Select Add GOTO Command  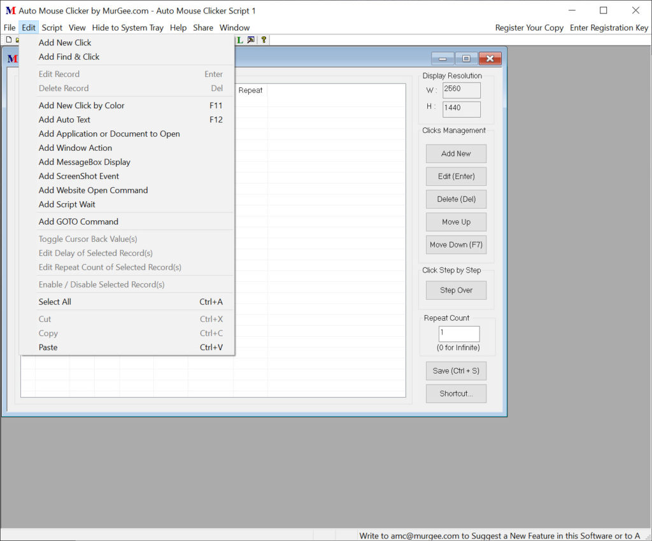(127, 221)
